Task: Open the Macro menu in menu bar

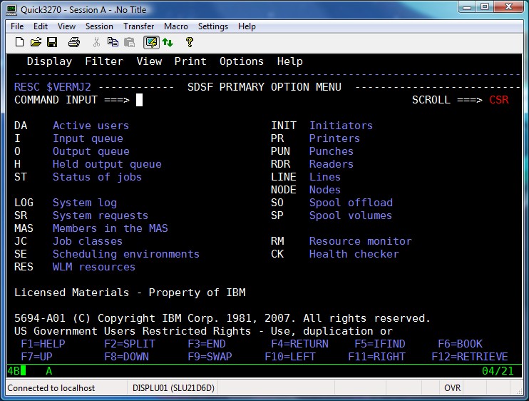Action: (176, 26)
